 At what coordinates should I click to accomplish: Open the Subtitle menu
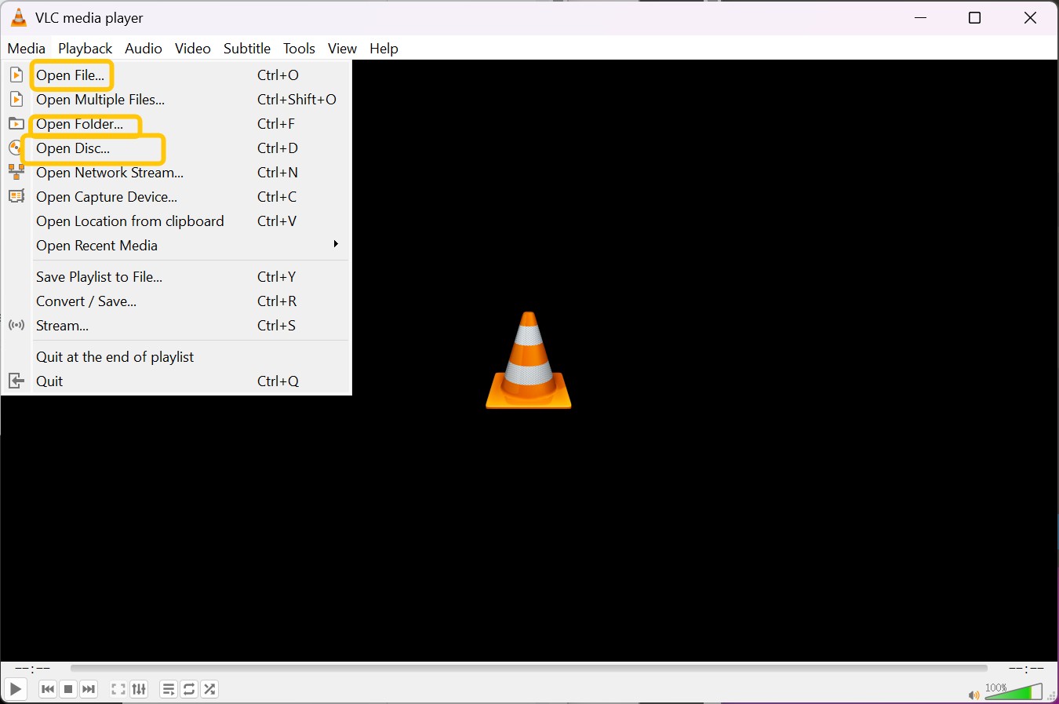246,48
